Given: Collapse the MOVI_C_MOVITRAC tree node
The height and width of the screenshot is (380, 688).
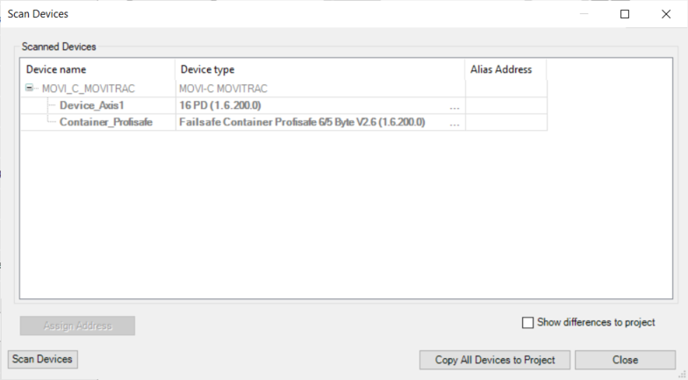Looking at the screenshot, I should (x=30, y=89).
